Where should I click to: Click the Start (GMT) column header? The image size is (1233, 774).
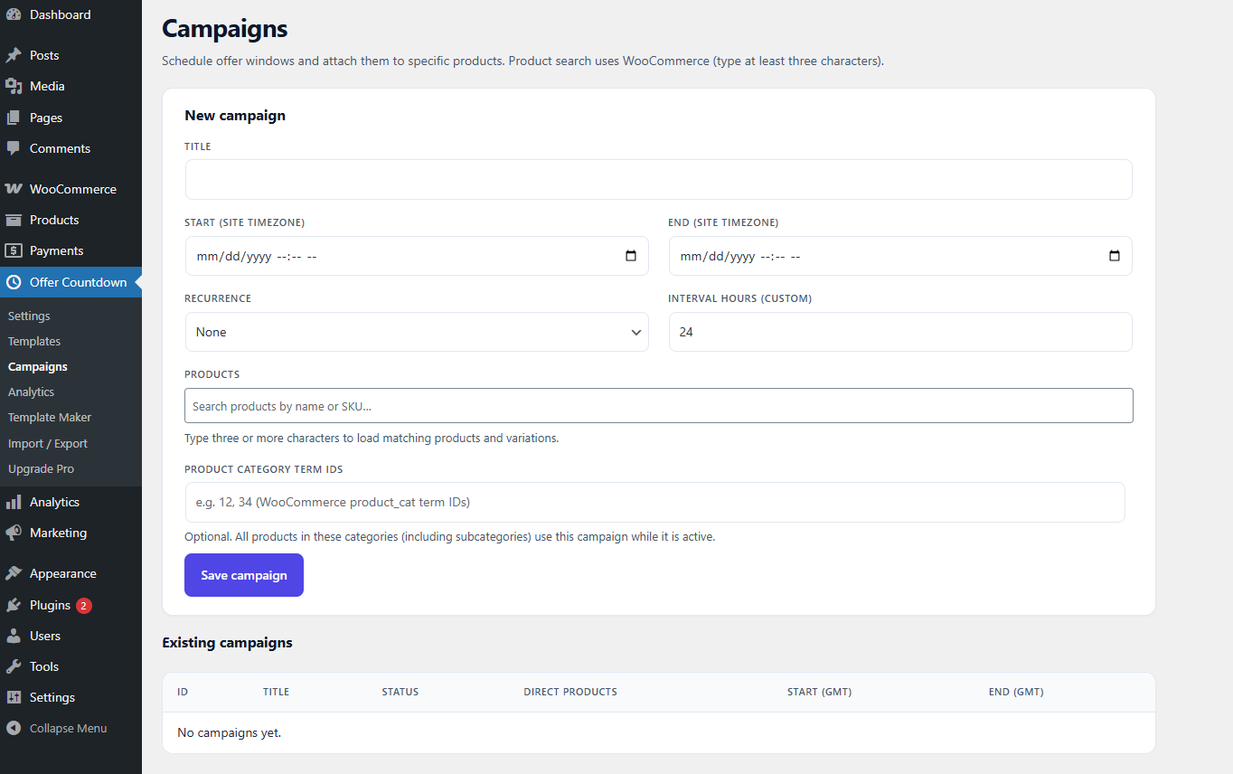click(x=820, y=692)
